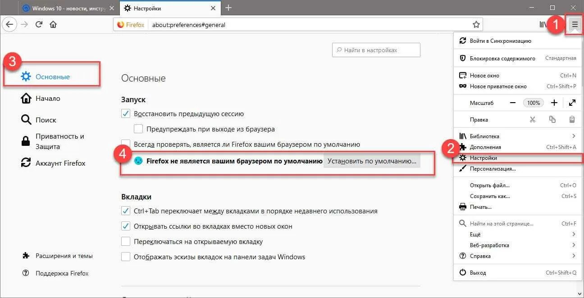Screen dimensions: 584x298
Task: Expand Библиотека submenu
Action: coord(517,136)
